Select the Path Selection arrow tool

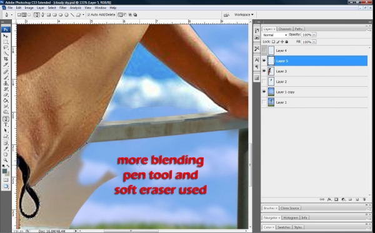[x=6, y=131]
